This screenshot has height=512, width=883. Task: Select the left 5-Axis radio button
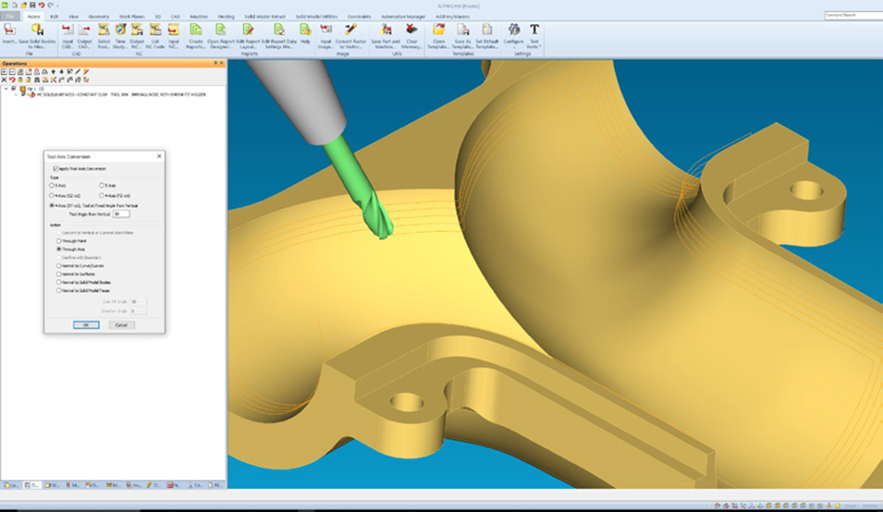pyautogui.click(x=52, y=185)
